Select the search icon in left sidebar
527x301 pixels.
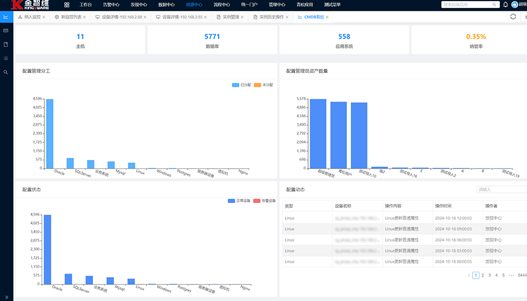[x=6, y=72]
